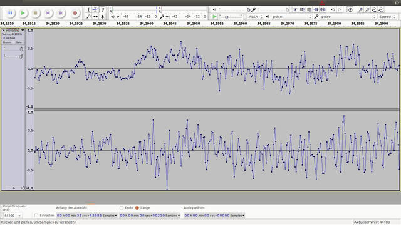The image size is (401, 225).
Task: Enable the Einrasten checkbox
Action: [x=36, y=216]
